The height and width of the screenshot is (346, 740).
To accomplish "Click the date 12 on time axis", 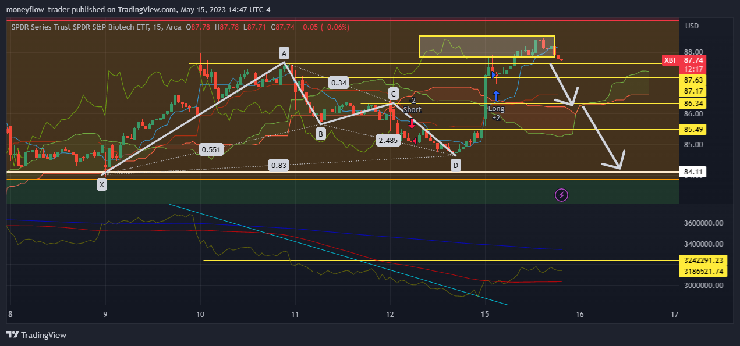I will 390,314.
